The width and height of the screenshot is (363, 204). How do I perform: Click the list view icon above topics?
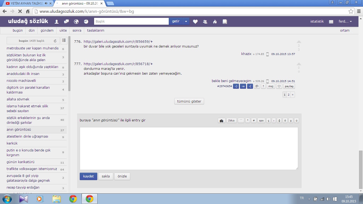click(64, 40)
